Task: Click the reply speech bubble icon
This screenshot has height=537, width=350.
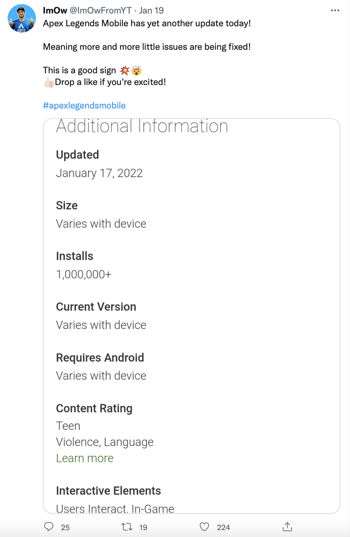Action: coord(49,527)
